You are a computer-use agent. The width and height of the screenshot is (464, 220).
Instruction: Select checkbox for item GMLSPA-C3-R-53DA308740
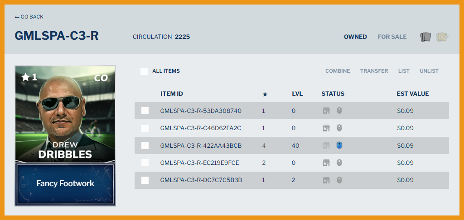coord(145,111)
